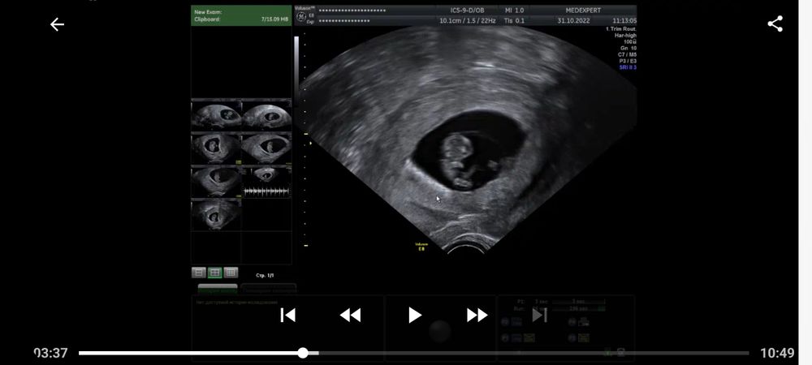Click the elapsed time 03:37
This screenshot has width=812, height=365.
click(x=50, y=353)
